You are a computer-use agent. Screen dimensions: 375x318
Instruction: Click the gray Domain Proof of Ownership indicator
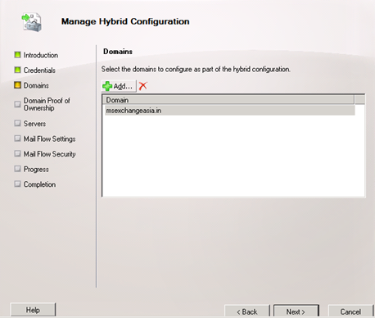pyautogui.click(x=17, y=104)
